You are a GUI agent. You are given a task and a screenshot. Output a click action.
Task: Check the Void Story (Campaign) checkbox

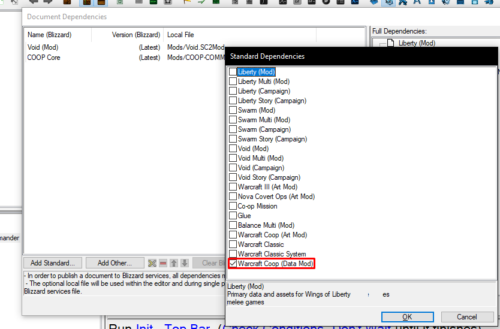click(233, 177)
